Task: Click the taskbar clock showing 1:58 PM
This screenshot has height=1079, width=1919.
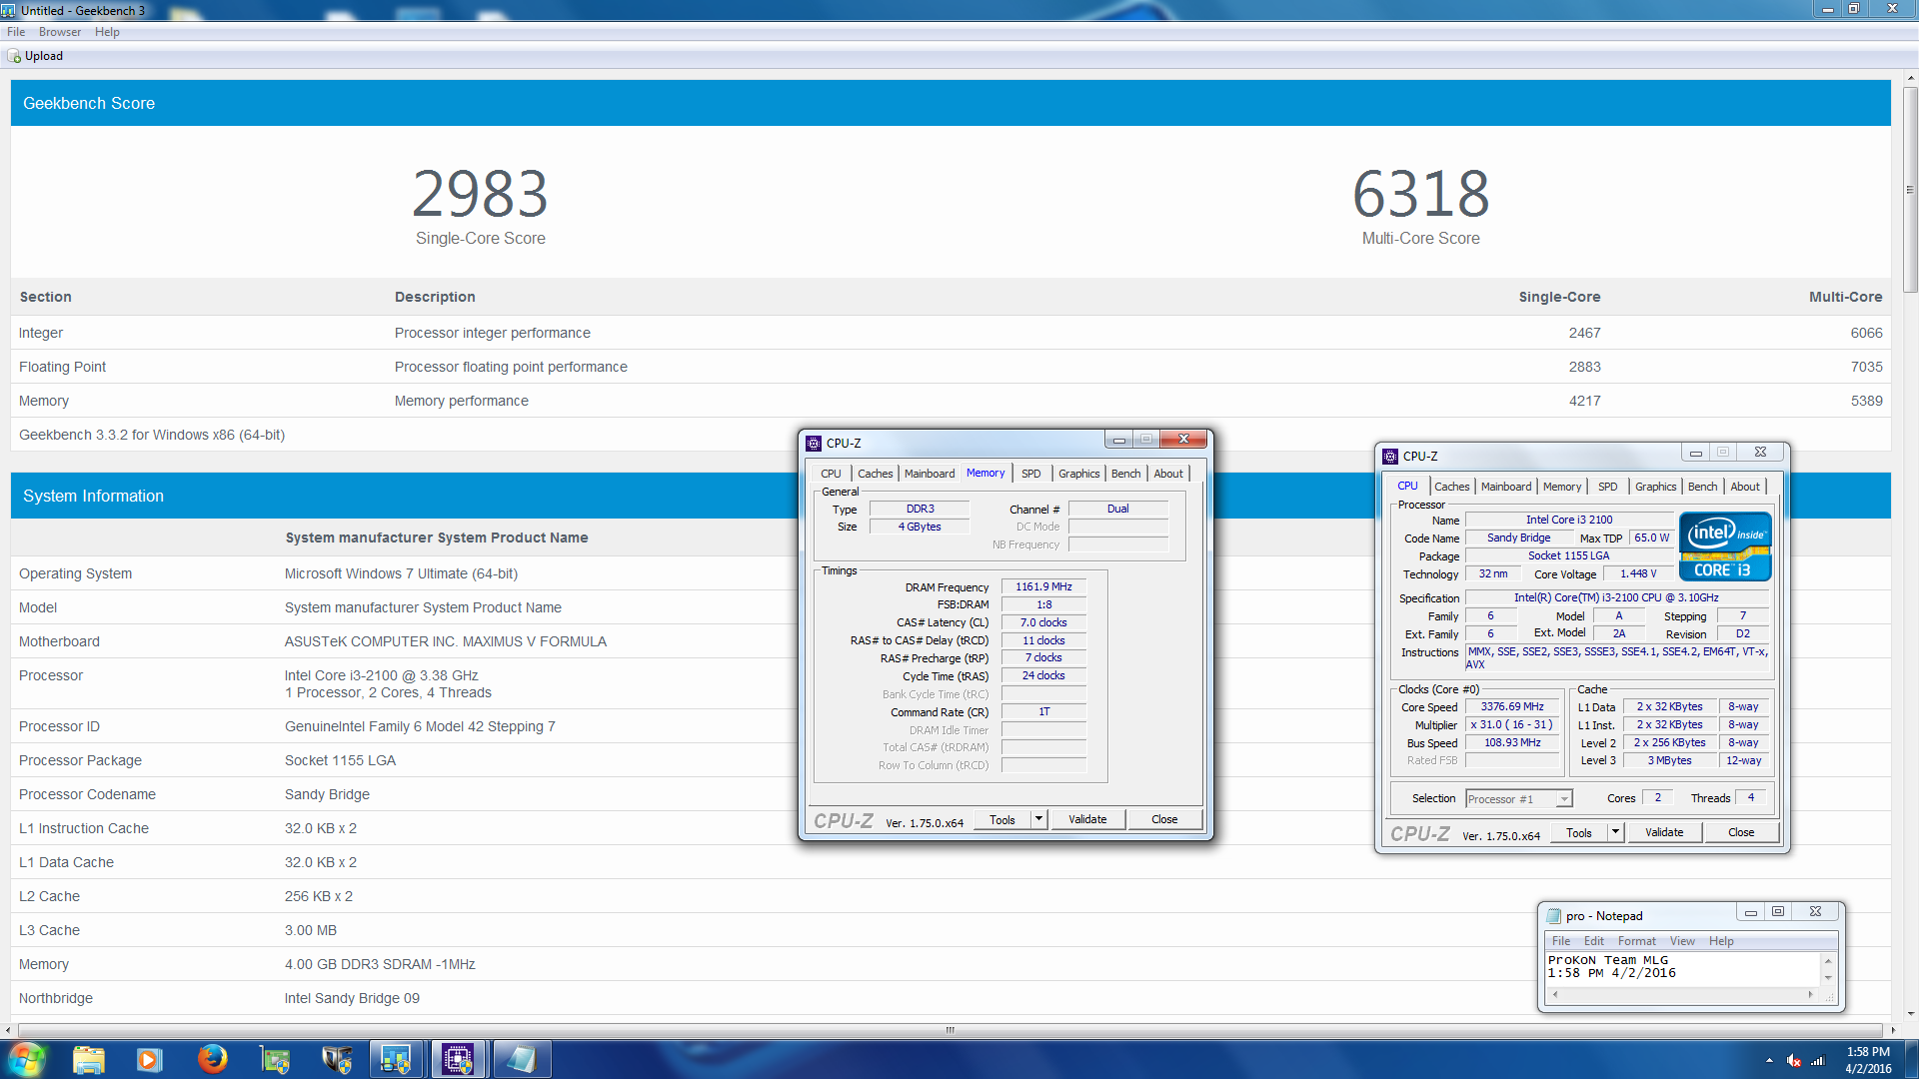Action: (x=1867, y=1060)
